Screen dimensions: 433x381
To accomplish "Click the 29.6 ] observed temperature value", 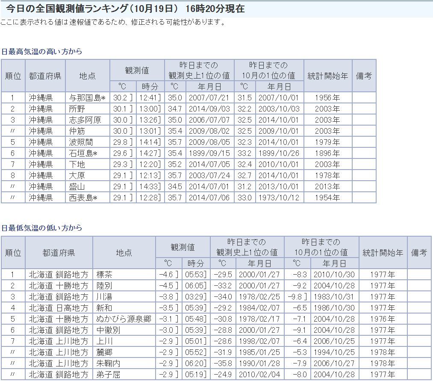I will [123, 153].
